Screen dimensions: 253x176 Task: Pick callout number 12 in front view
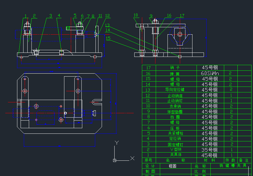pos(108,16)
